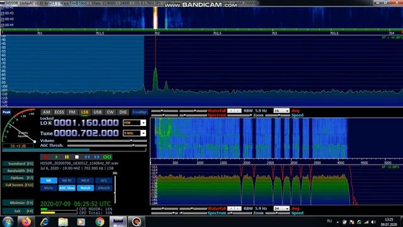This screenshot has width=403, height=227.
Task: Adjust the upper Zoom slider
Action: coord(239,115)
